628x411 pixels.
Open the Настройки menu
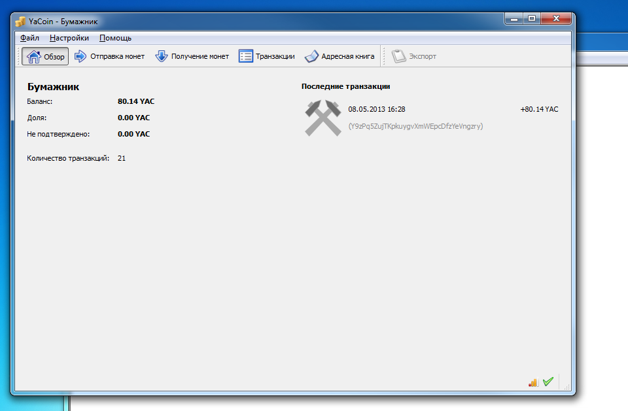[x=69, y=38]
